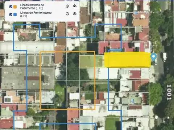
Task: Click the blue location pin marker
Action: [154, 57]
